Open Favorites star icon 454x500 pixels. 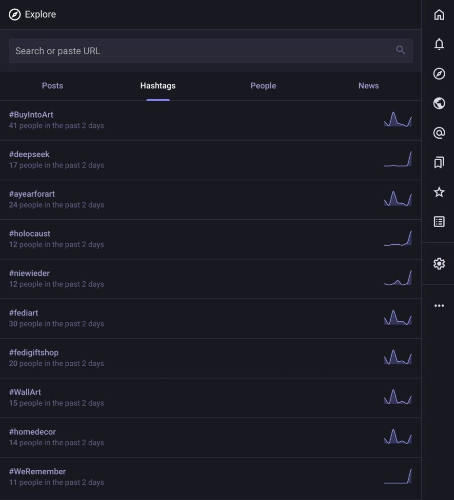pos(439,192)
